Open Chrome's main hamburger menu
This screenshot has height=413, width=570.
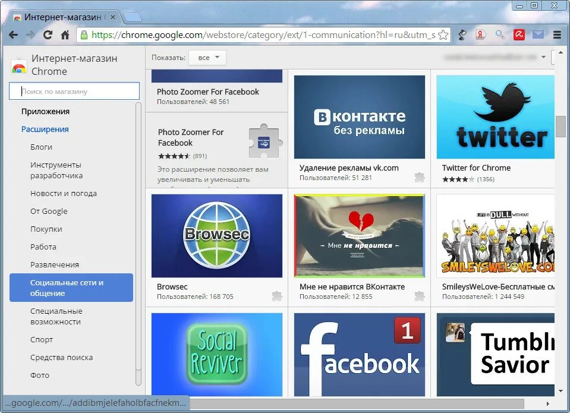click(x=558, y=35)
